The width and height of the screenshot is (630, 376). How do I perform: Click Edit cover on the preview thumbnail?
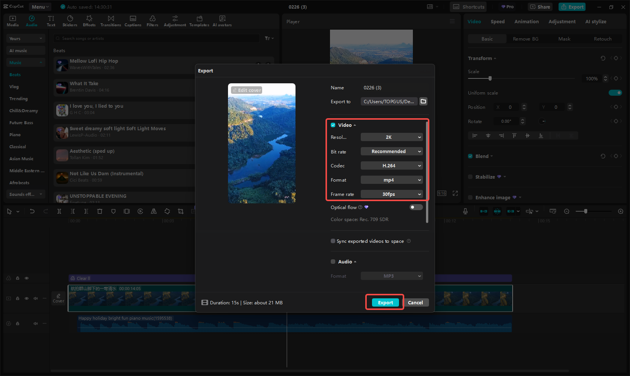coord(247,90)
